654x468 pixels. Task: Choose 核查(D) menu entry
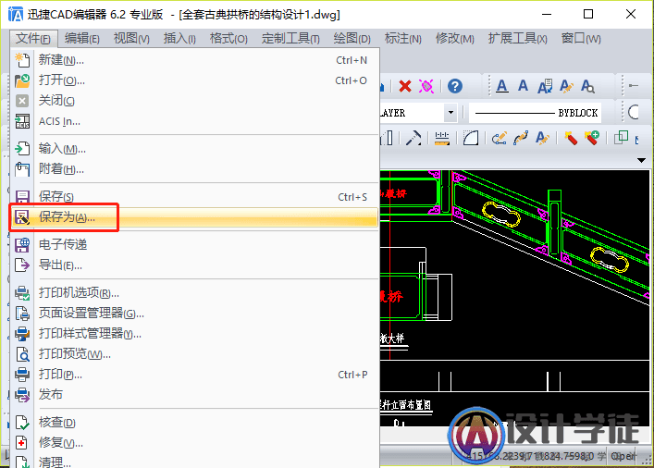[x=194, y=423]
